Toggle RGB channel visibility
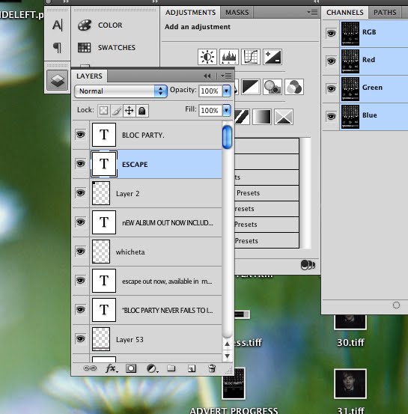The width and height of the screenshot is (408, 414). [331, 34]
